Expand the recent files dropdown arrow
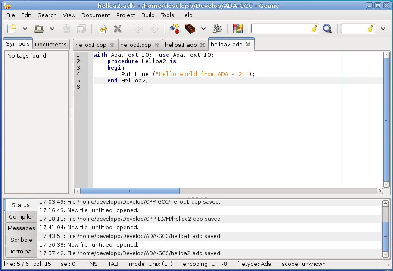Image resolution: width=393 pixels, height=271 pixels. click(x=52, y=29)
